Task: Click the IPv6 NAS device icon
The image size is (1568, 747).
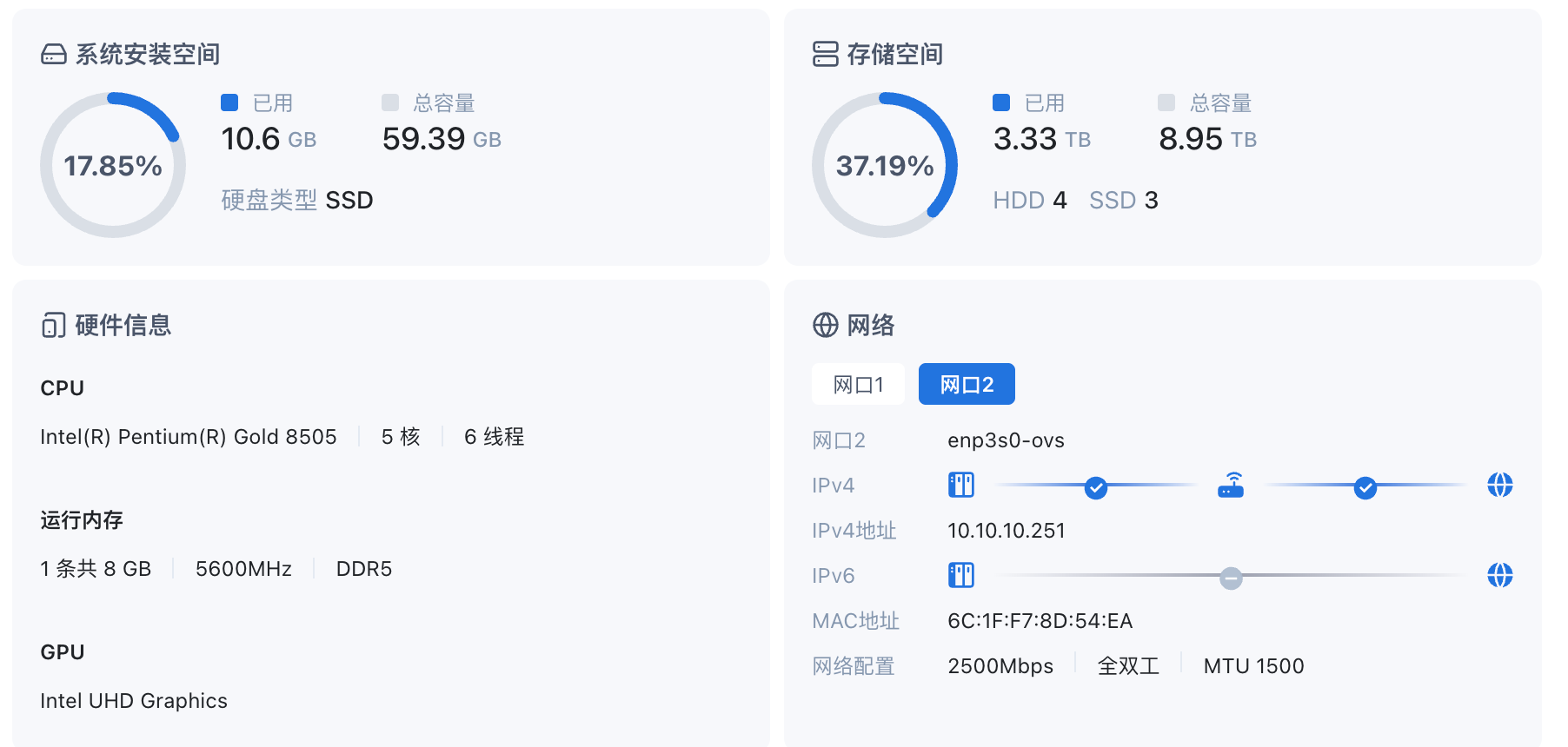Action: click(961, 575)
